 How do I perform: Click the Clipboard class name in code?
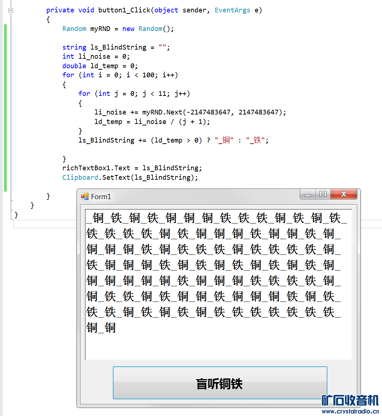click(x=80, y=178)
